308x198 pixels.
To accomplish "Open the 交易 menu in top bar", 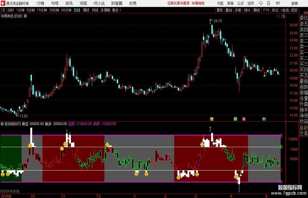I will tap(133, 3).
